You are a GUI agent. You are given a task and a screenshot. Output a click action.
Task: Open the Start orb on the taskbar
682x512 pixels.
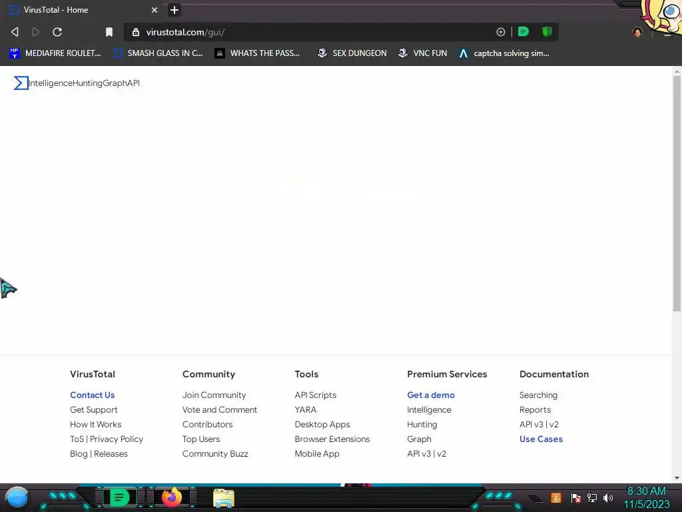[17, 497]
